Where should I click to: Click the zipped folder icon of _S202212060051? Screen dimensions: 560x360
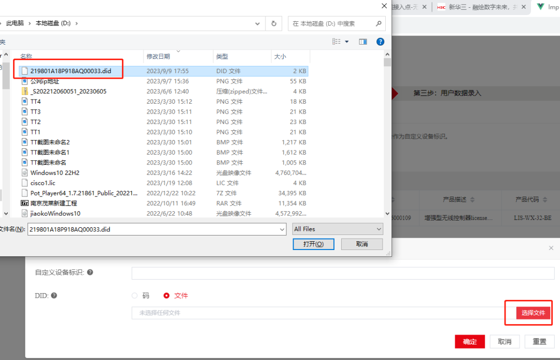tap(25, 91)
